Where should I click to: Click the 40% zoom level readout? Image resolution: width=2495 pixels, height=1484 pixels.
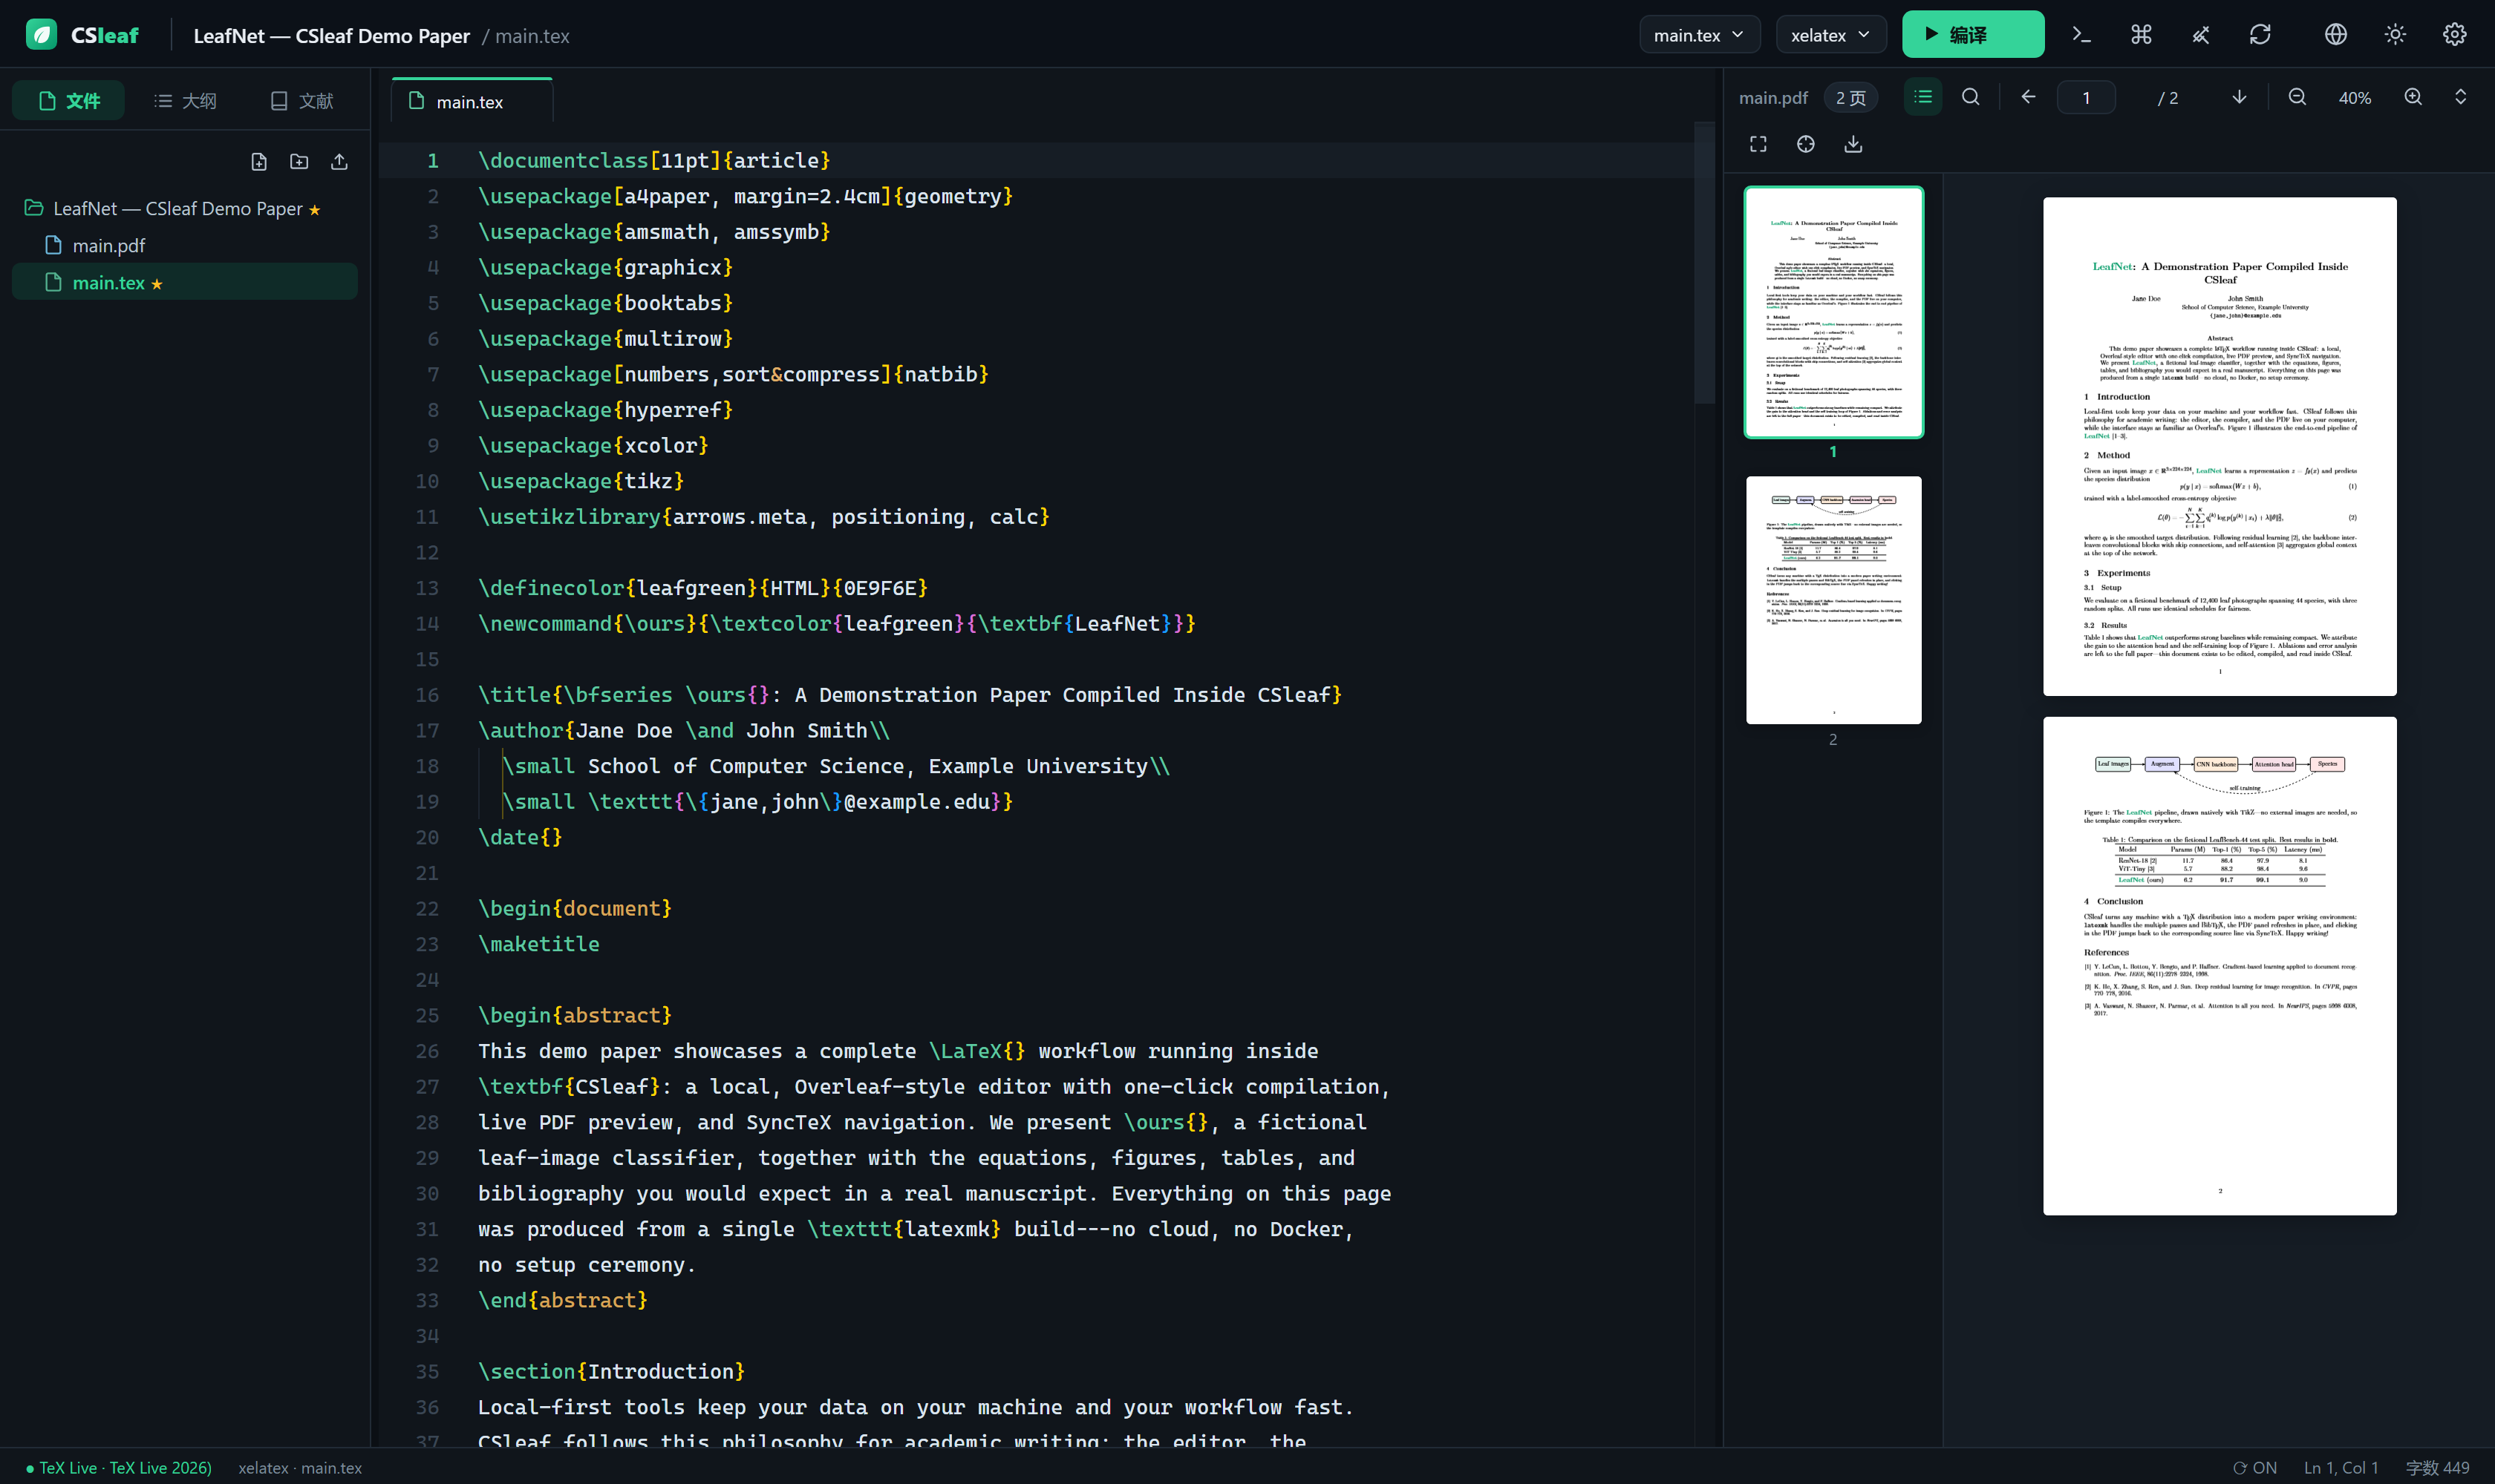(2355, 98)
